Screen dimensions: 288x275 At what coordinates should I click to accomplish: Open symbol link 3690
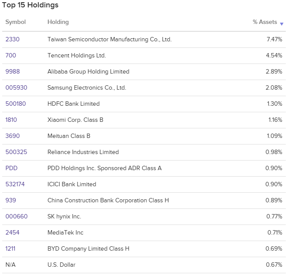13,136
